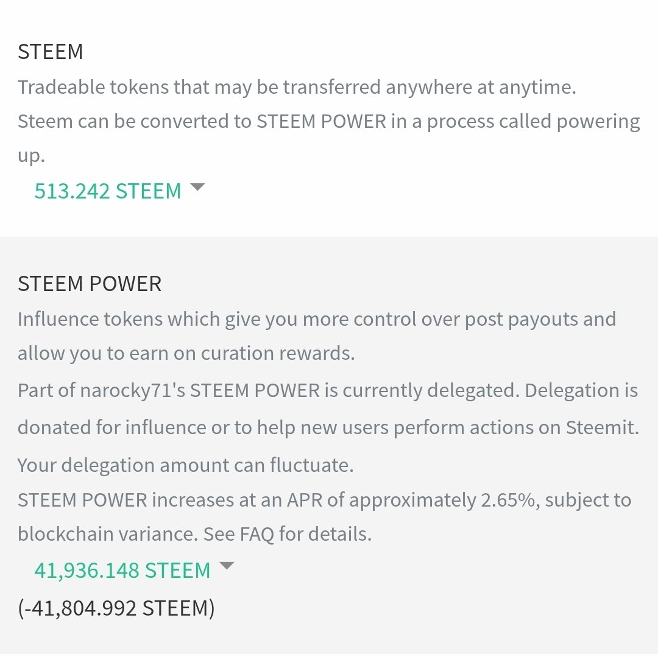Image resolution: width=658 pixels, height=657 pixels.
Task: Click the word "Steemit" in the delegation text
Action: click(602, 427)
